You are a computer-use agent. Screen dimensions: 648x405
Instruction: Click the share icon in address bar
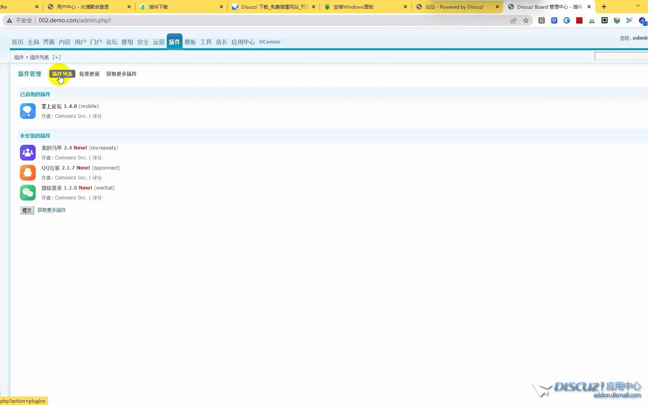coord(513,20)
